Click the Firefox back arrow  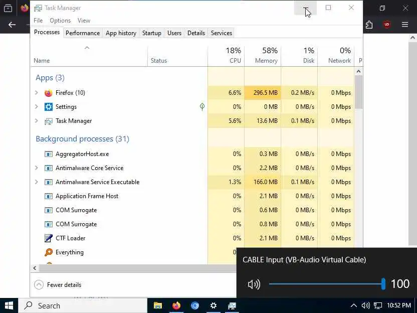[x=12, y=25]
